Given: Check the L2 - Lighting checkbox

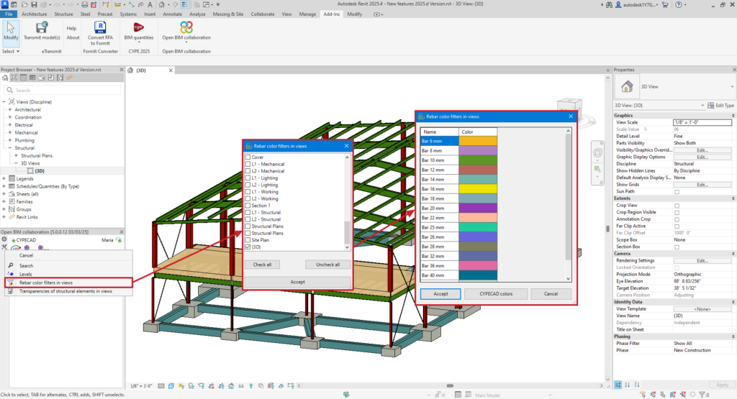Looking at the screenshot, I should [248, 185].
